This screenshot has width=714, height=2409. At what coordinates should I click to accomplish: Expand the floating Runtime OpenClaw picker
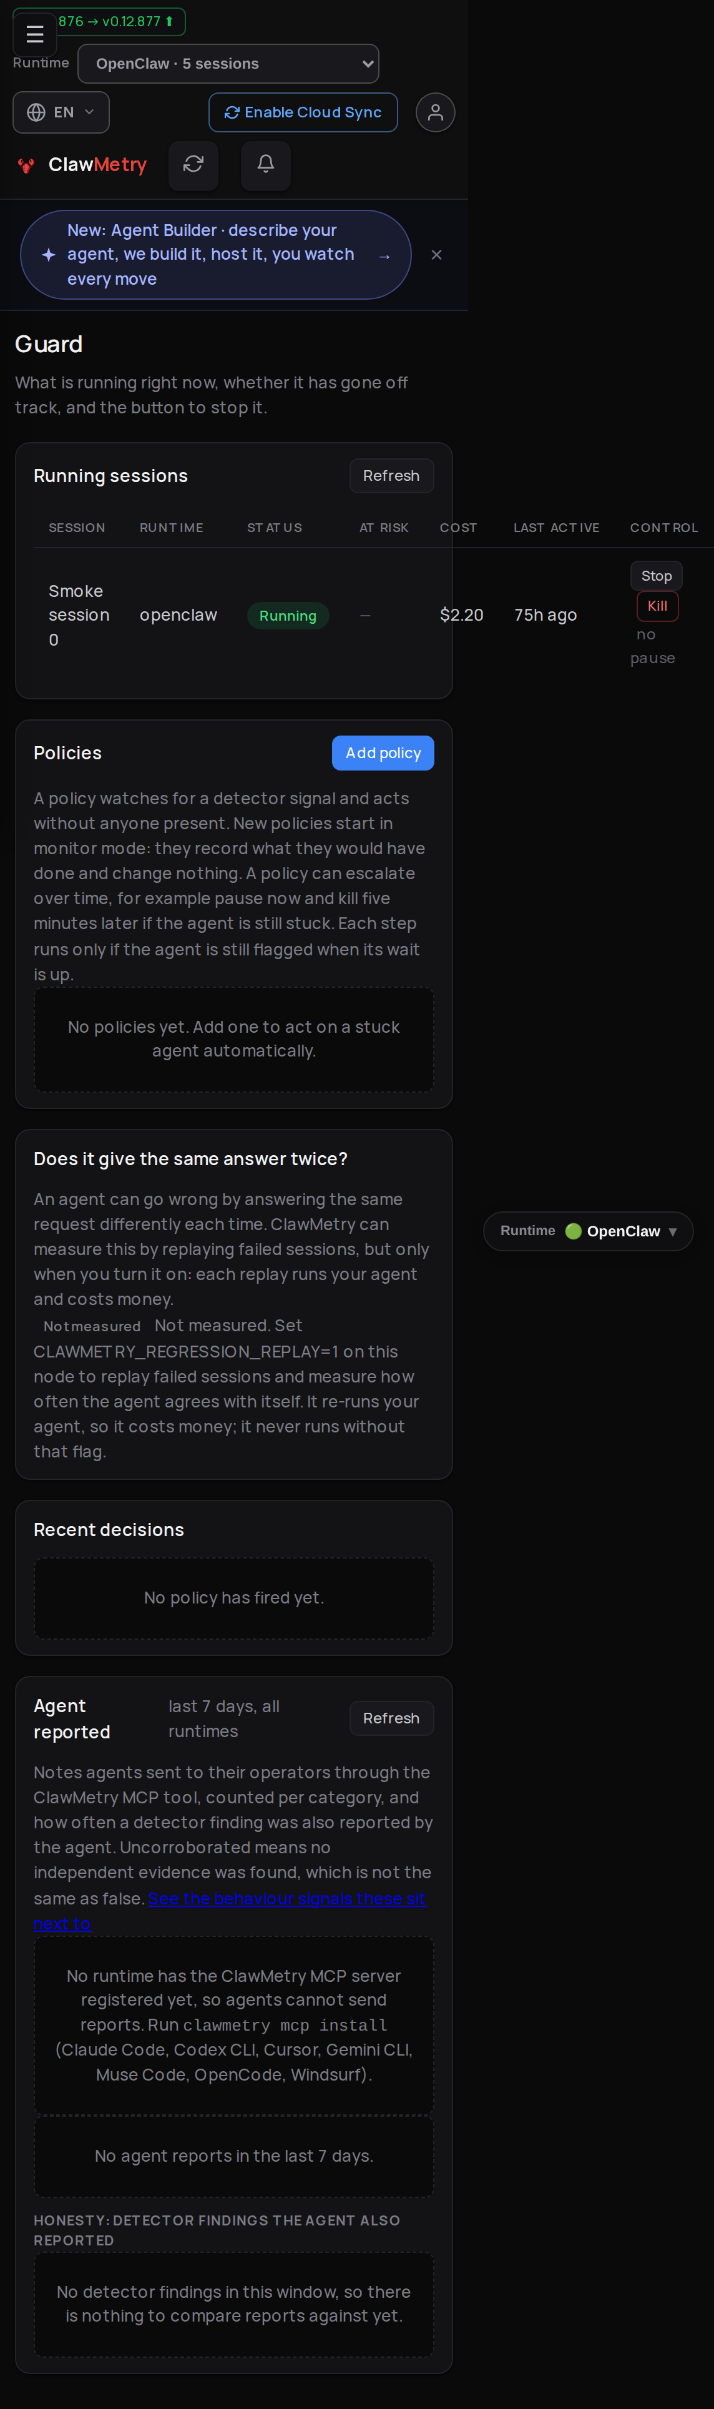tap(588, 1231)
